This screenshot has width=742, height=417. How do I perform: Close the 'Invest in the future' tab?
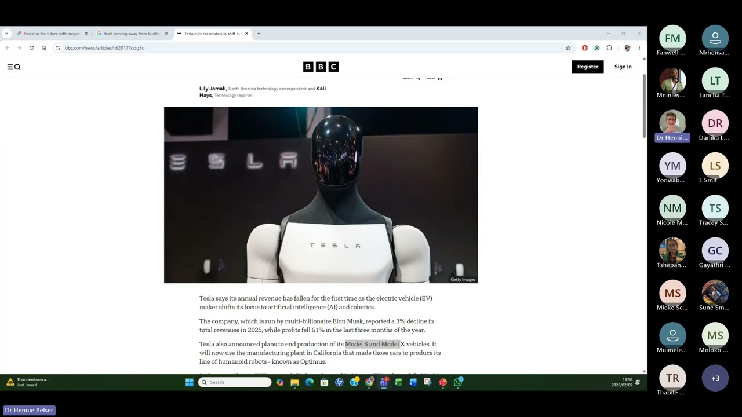(86, 34)
